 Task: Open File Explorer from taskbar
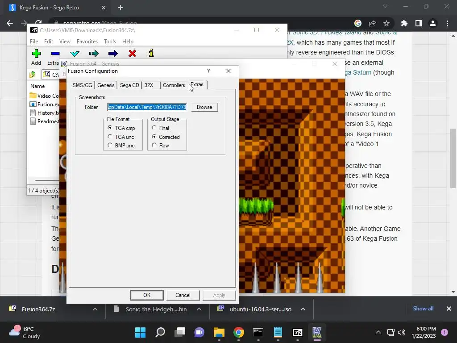pyautogui.click(x=219, y=332)
